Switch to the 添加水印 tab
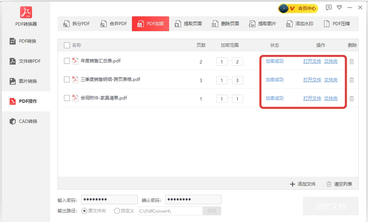 [x=300, y=24]
